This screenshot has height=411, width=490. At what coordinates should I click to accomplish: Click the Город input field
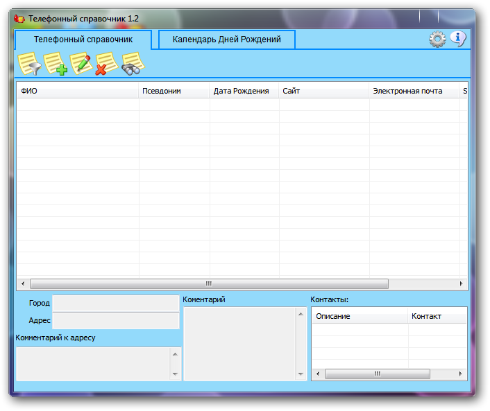point(116,303)
